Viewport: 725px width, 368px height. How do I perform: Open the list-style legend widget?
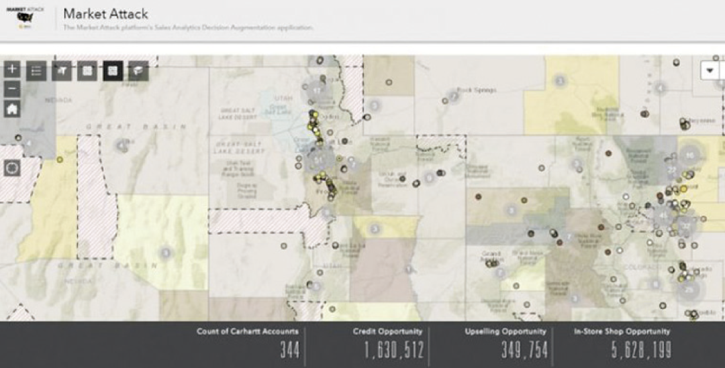(x=36, y=71)
